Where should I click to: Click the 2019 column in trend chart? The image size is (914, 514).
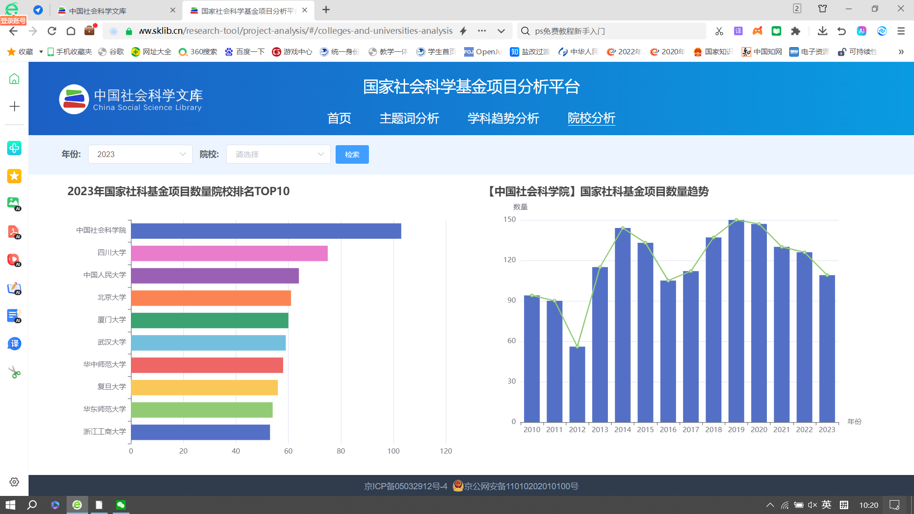(736, 321)
